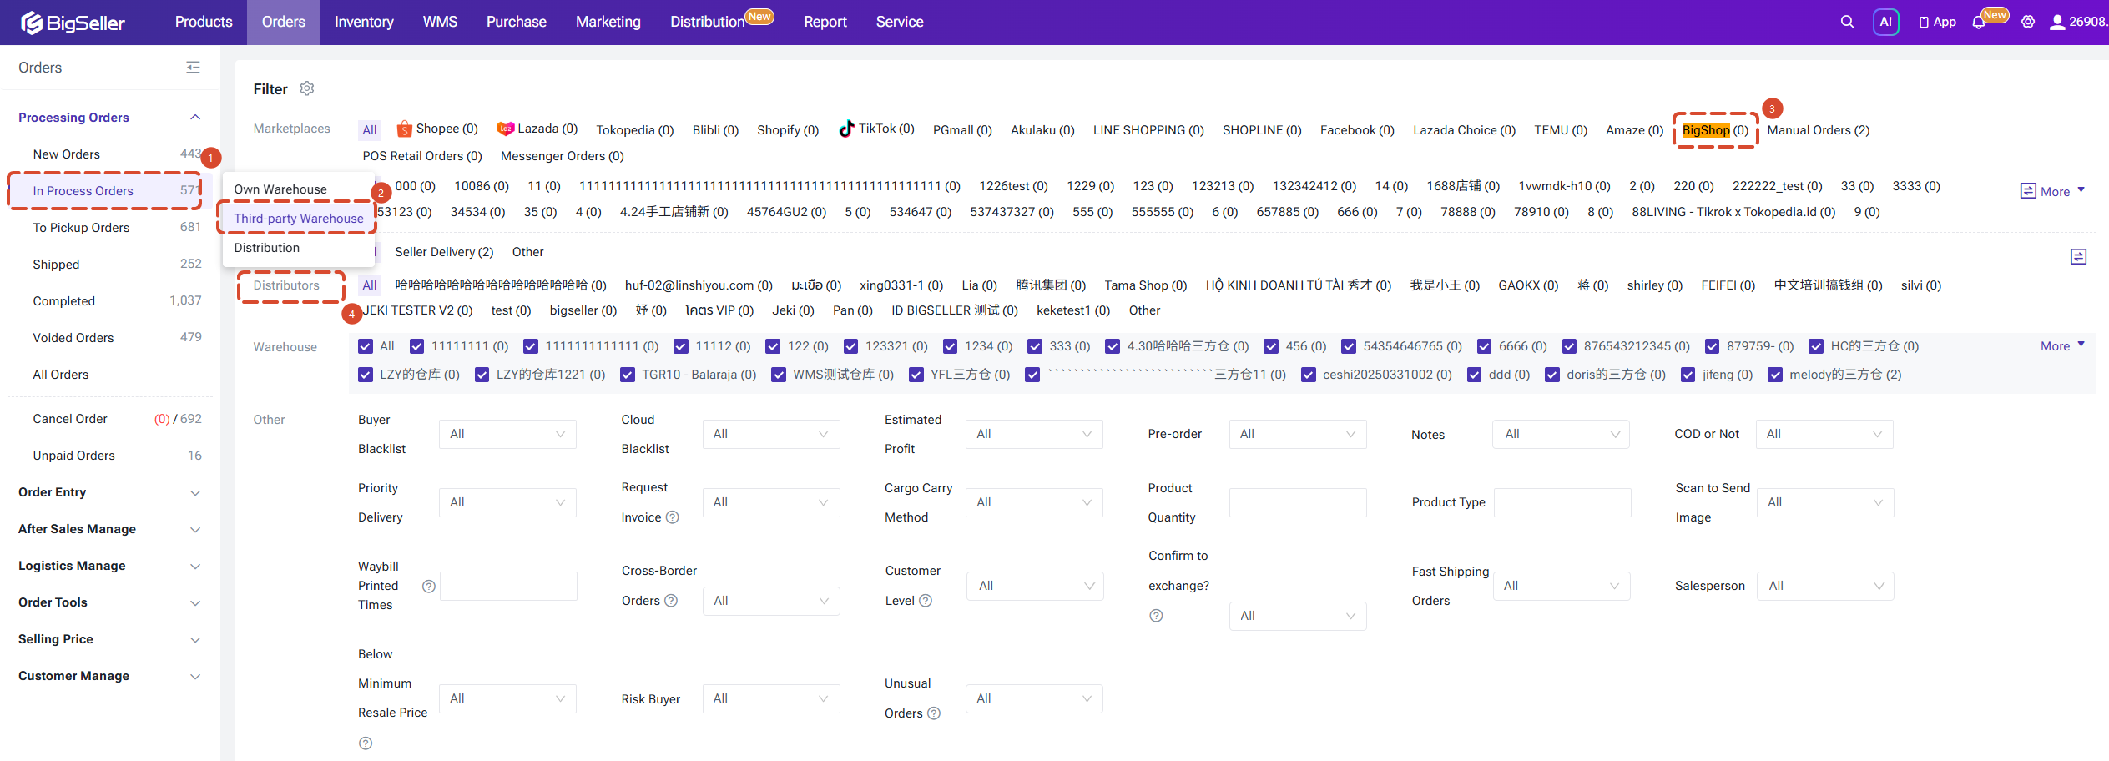2109x761 pixels.
Task: Select Third-party Warehouse submenu item
Action: (299, 219)
